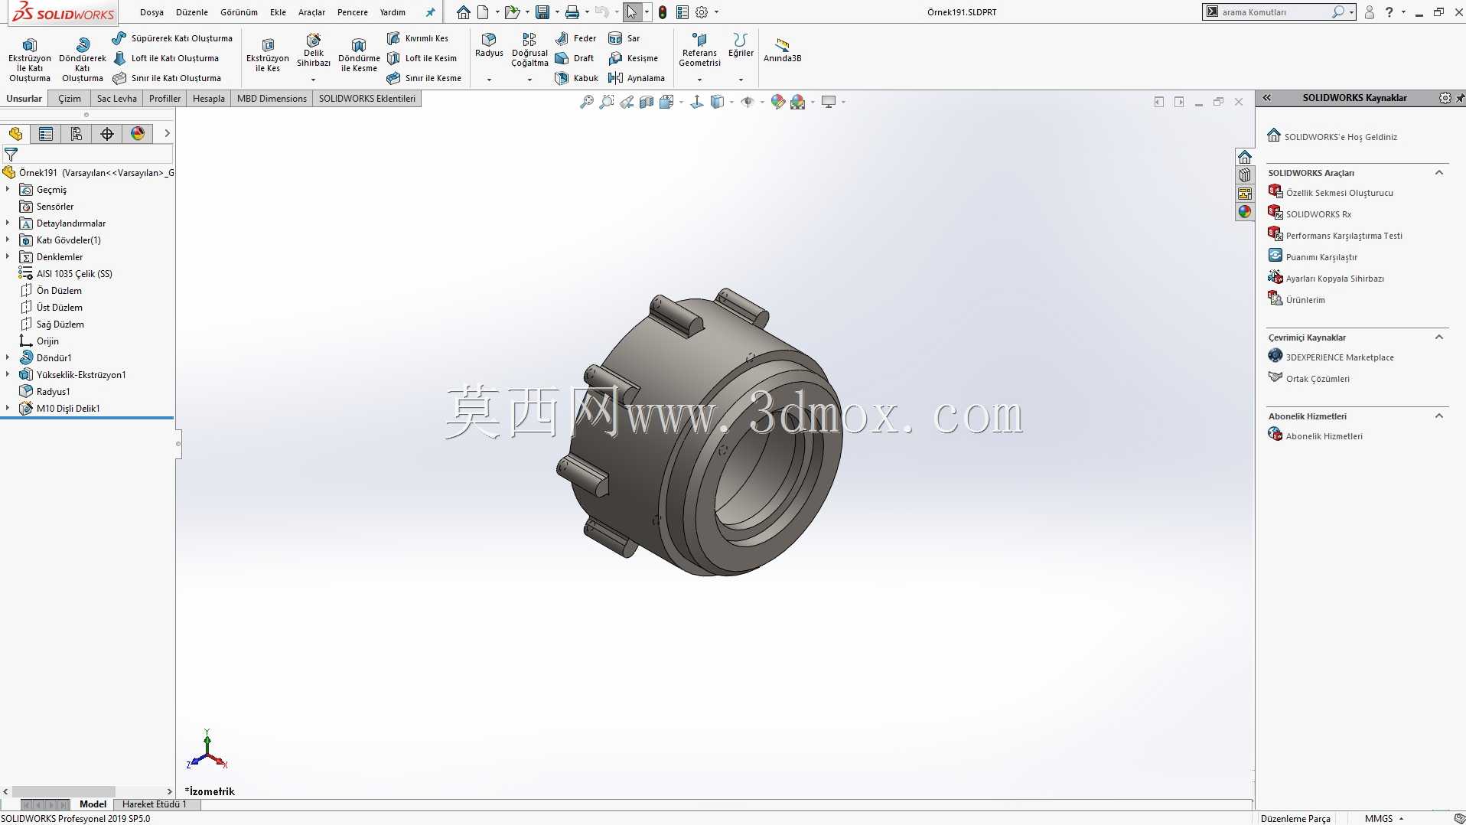Choose Sınır ile Kesme command
Viewport: 1466px width, 825px height.
point(424,78)
